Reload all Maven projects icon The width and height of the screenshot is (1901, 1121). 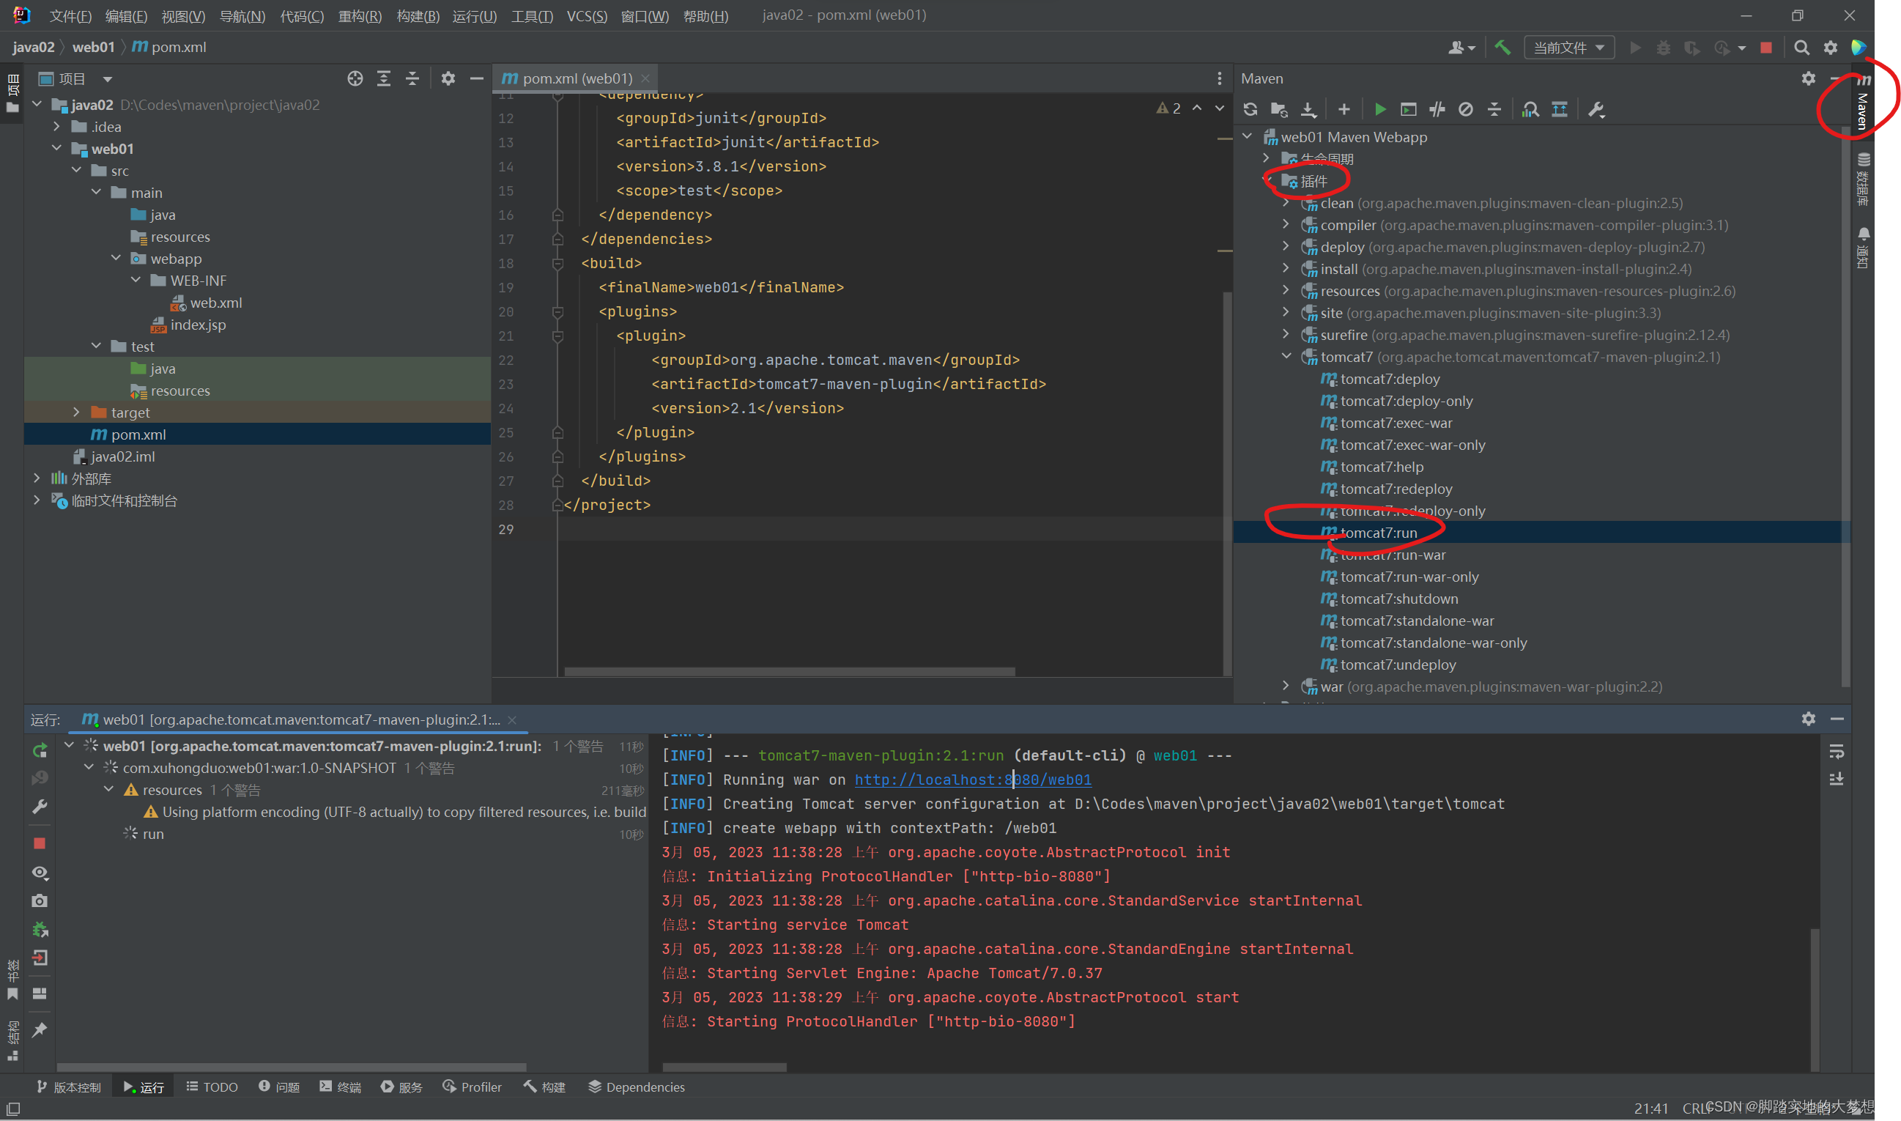[1250, 109]
